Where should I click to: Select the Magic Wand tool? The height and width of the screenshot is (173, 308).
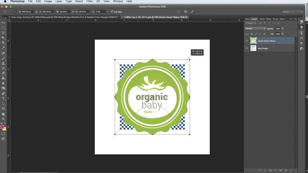click(x=3, y=38)
